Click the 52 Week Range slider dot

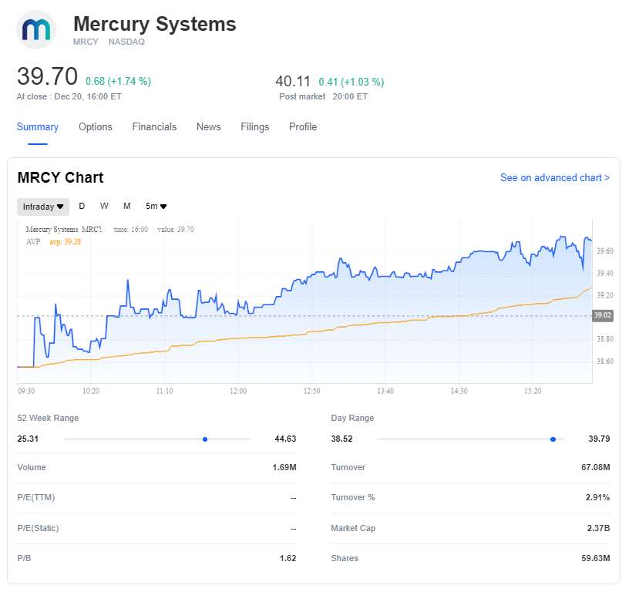(205, 439)
